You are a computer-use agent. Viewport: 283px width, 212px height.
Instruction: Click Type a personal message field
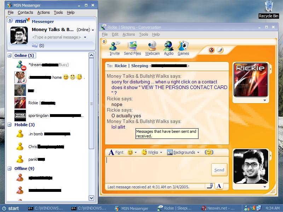click(x=56, y=37)
